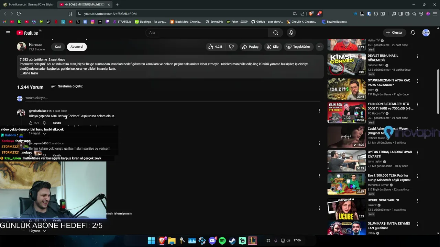Open more options for UCUBE NORUYAKU video
The width and height of the screenshot is (440, 247).
point(418,201)
